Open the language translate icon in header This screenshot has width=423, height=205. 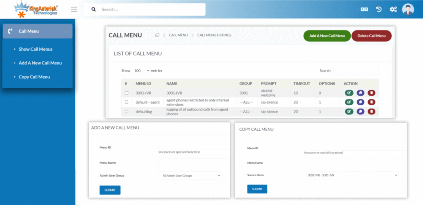point(364,9)
